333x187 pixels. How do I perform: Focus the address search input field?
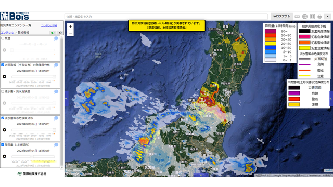click(x=166, y=17)
